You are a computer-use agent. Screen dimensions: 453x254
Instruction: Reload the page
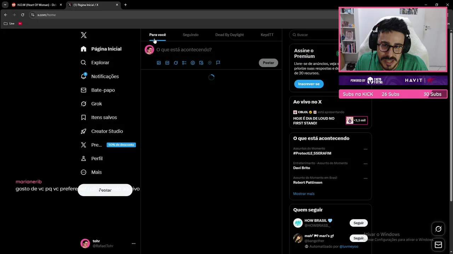[23, 15]
